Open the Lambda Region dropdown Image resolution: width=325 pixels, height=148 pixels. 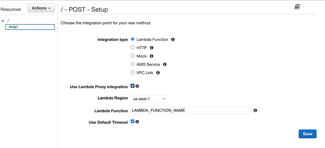[x=148, y=99]
